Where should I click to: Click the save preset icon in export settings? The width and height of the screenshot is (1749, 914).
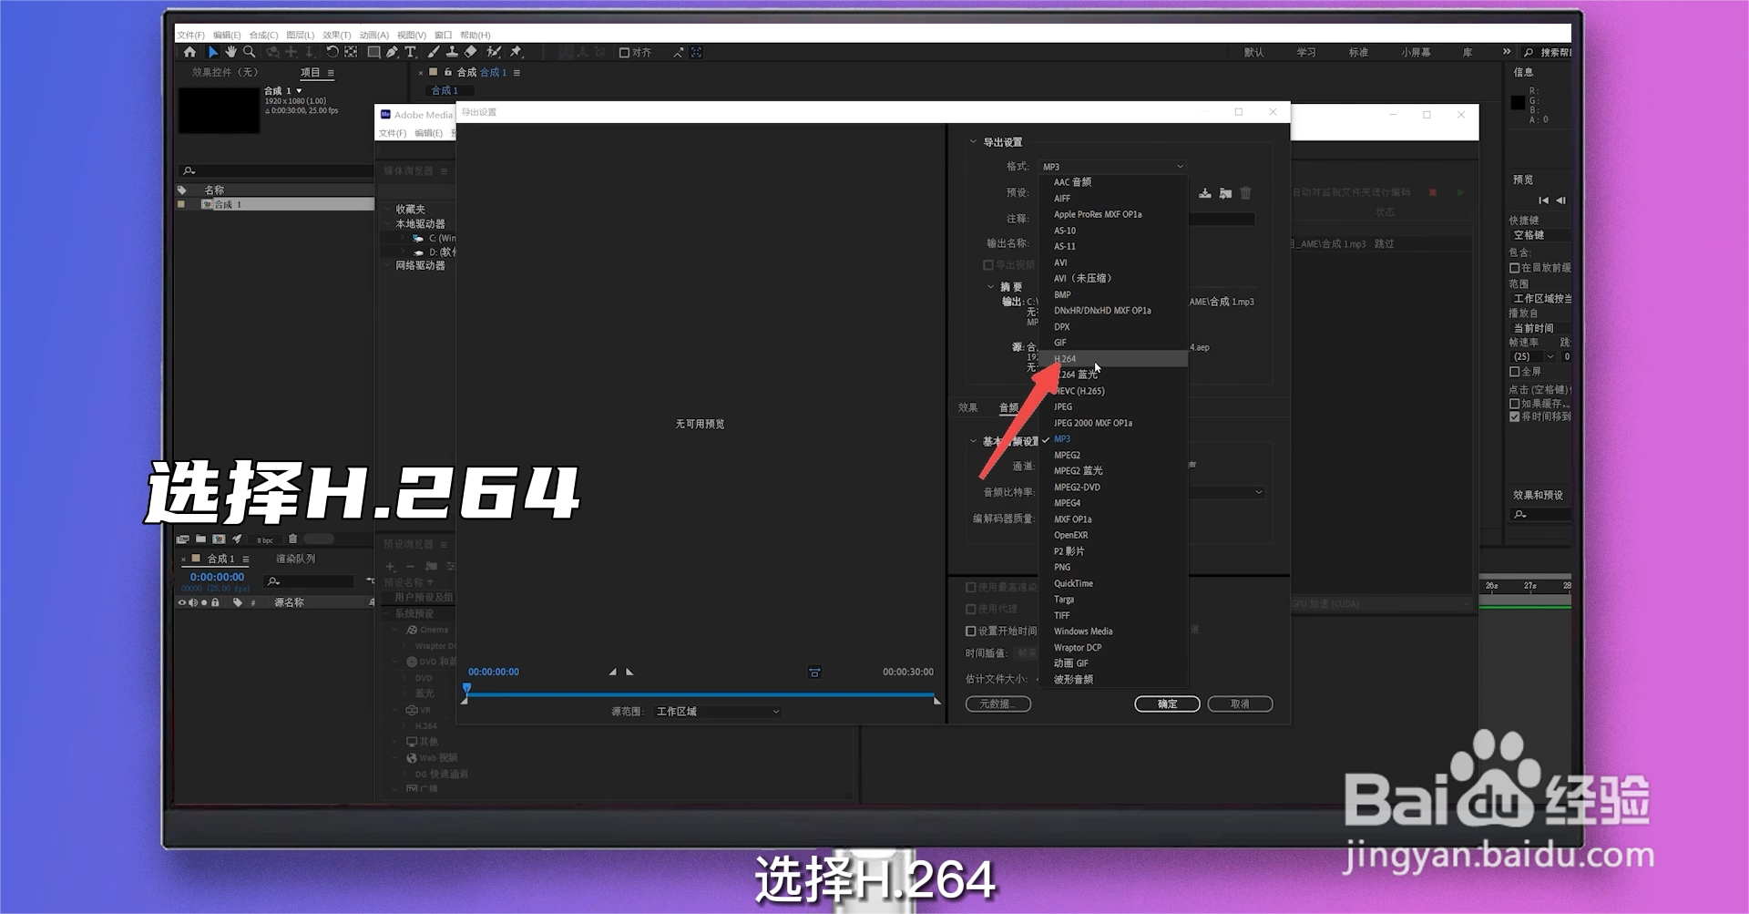point(1205,193)
